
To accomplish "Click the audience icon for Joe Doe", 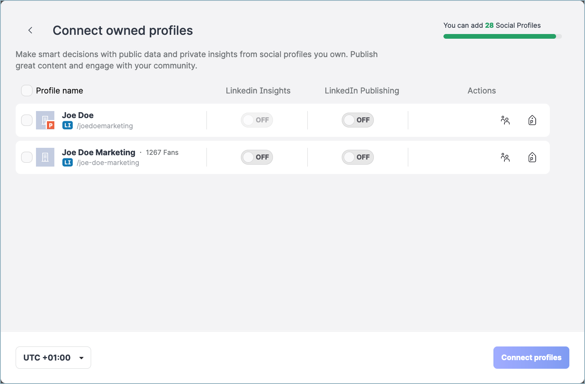I will pyautogui.click(x=505, y=120).
